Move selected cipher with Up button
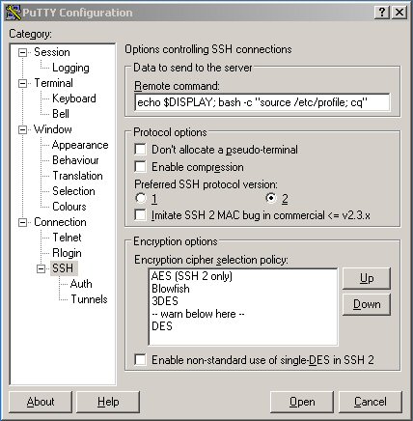This screenshot has width=413, height=421. tap(367, 278)
